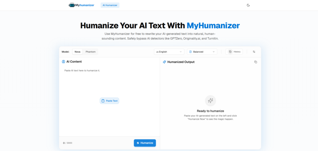Click the 0 / 3000 character counter
Image resolution: width=318 pixels, height=151 pixels.
67,143
